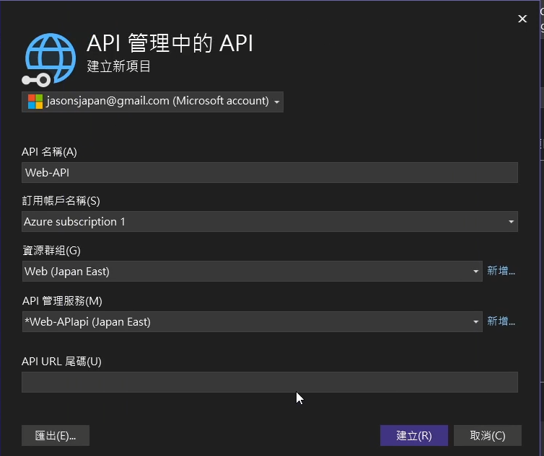Click the Microsoft logo on account selector

coord(35,102)
